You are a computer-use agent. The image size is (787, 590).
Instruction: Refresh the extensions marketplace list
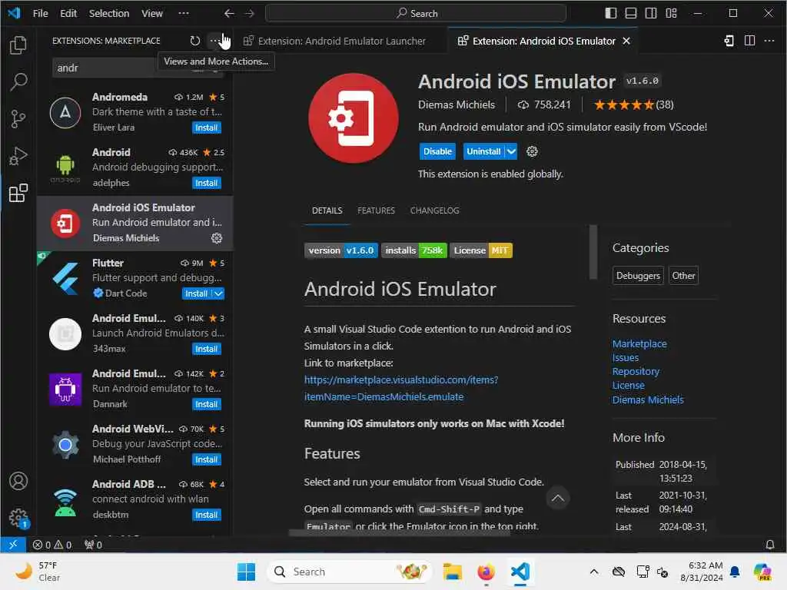coord(194,41)
